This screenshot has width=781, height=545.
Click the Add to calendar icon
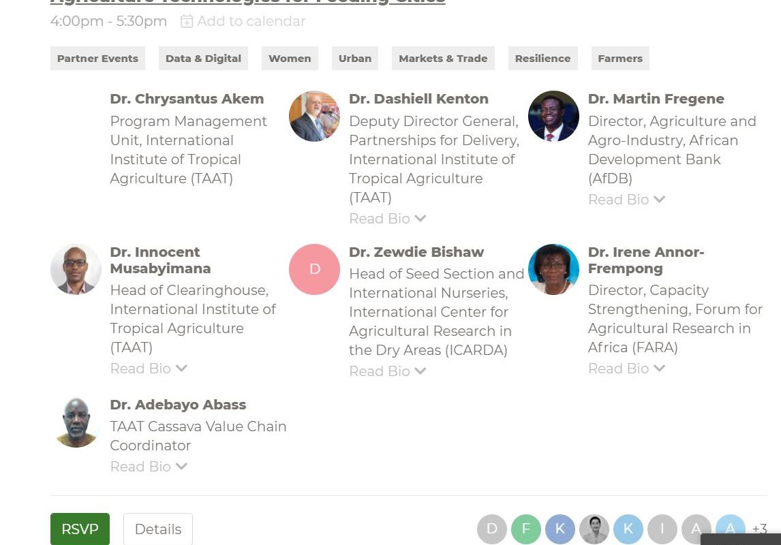187,22
